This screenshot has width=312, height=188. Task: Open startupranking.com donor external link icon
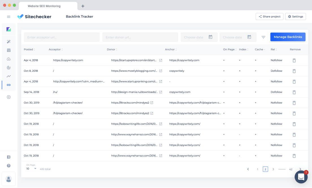pos(161,82)
